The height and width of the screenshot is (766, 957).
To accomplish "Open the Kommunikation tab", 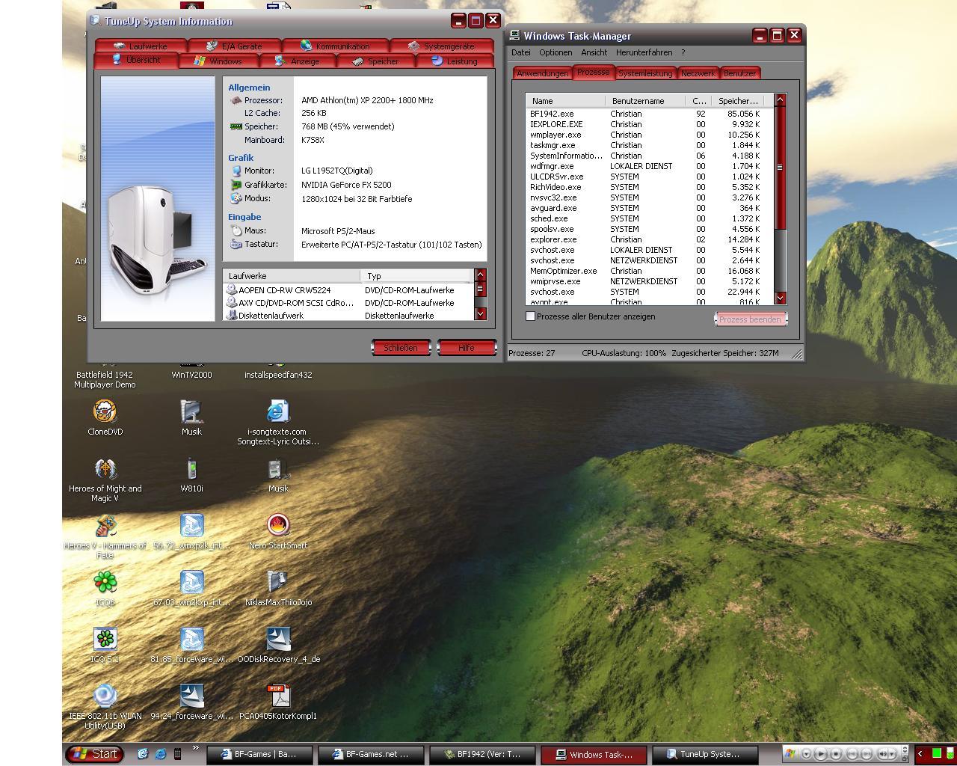I will (x=336, y=46).
